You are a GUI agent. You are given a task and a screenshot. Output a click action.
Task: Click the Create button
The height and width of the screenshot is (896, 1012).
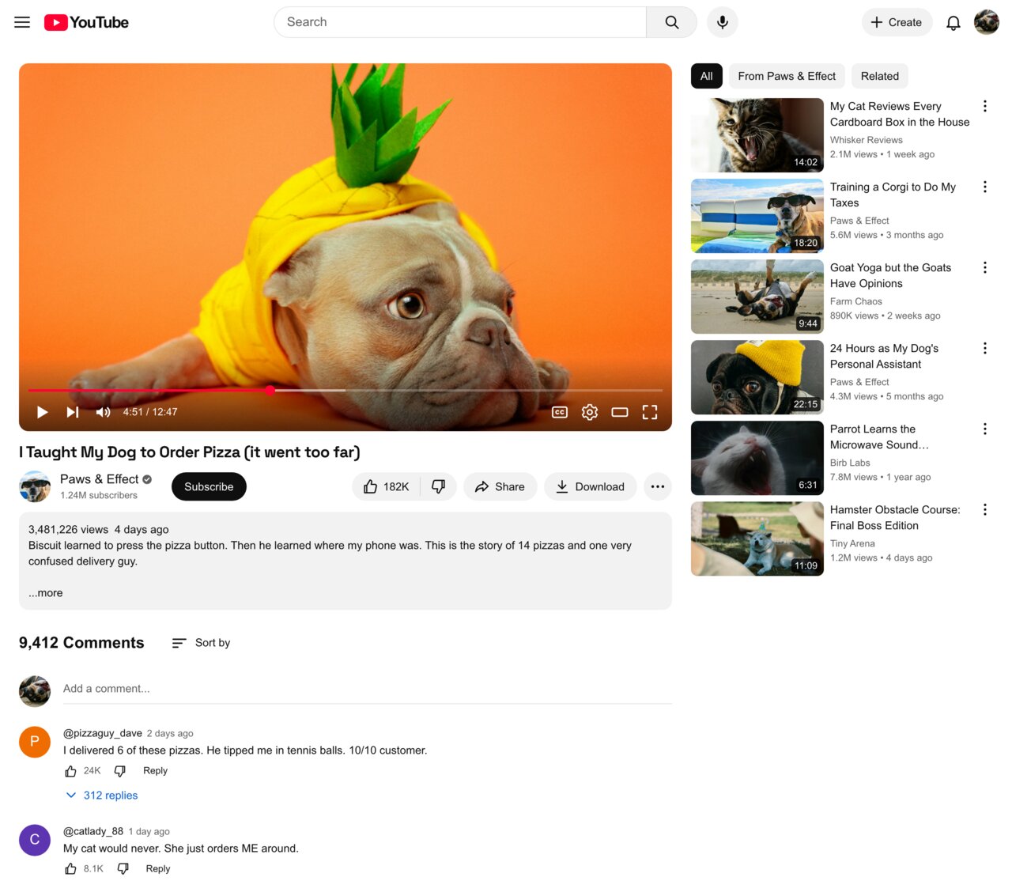tap(897, 22)
